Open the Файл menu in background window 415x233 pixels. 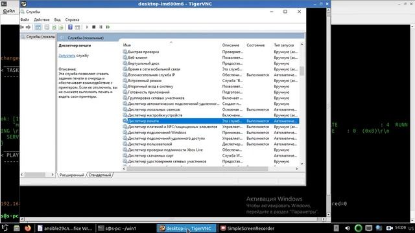9,11
